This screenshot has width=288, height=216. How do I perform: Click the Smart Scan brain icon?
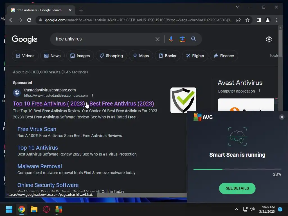click(x=237, y=137)
